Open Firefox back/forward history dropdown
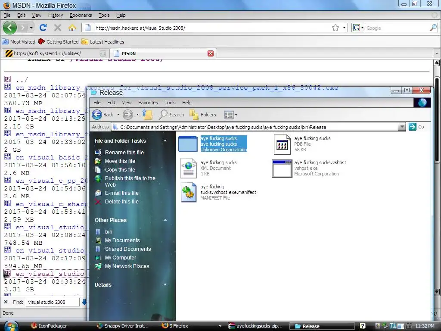The height and width of the screenshot is (331, 441). 31,28
